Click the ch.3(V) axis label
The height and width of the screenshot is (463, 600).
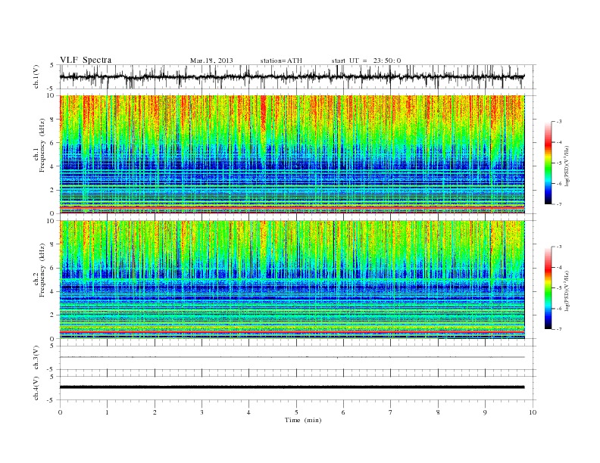pos(36,358)
